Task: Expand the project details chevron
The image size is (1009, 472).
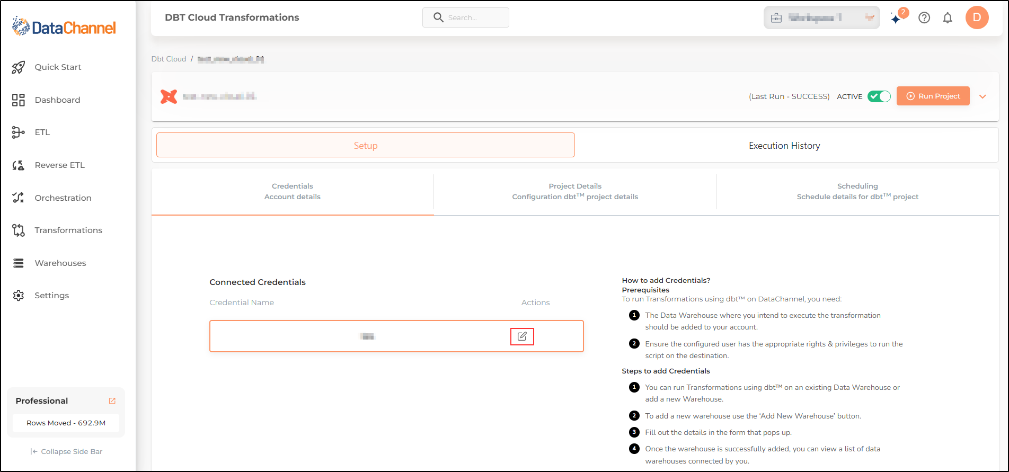Action: tap(983, 97)
